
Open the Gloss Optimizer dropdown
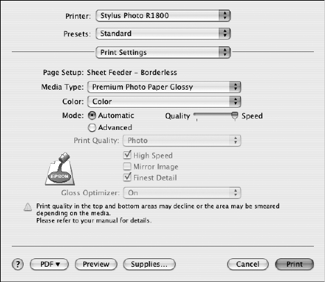(182, 193)
